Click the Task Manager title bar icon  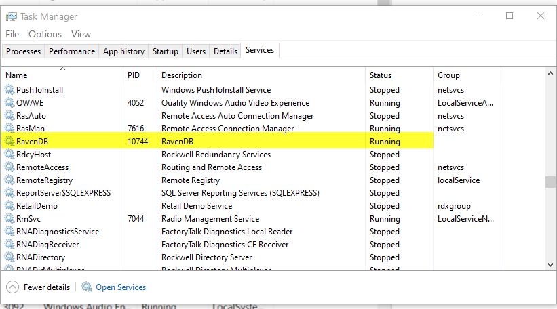12,16
